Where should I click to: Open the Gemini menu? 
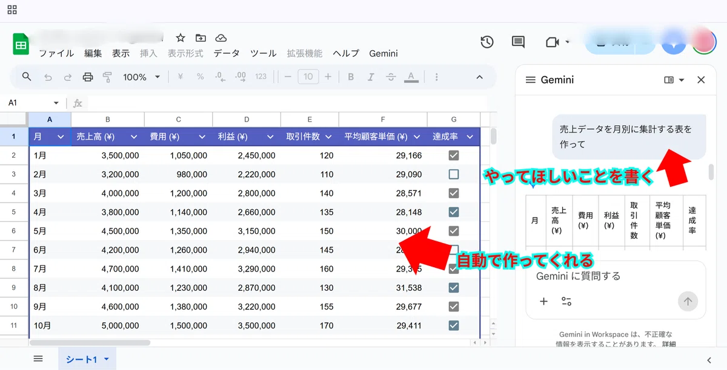[383, 53]
